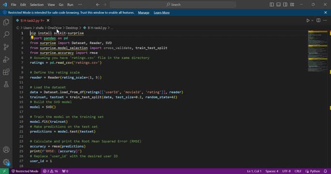Open the Run and Debug view
Image resolution: width=331 pixels, height=174 pixels.
[x=6, y=59]
